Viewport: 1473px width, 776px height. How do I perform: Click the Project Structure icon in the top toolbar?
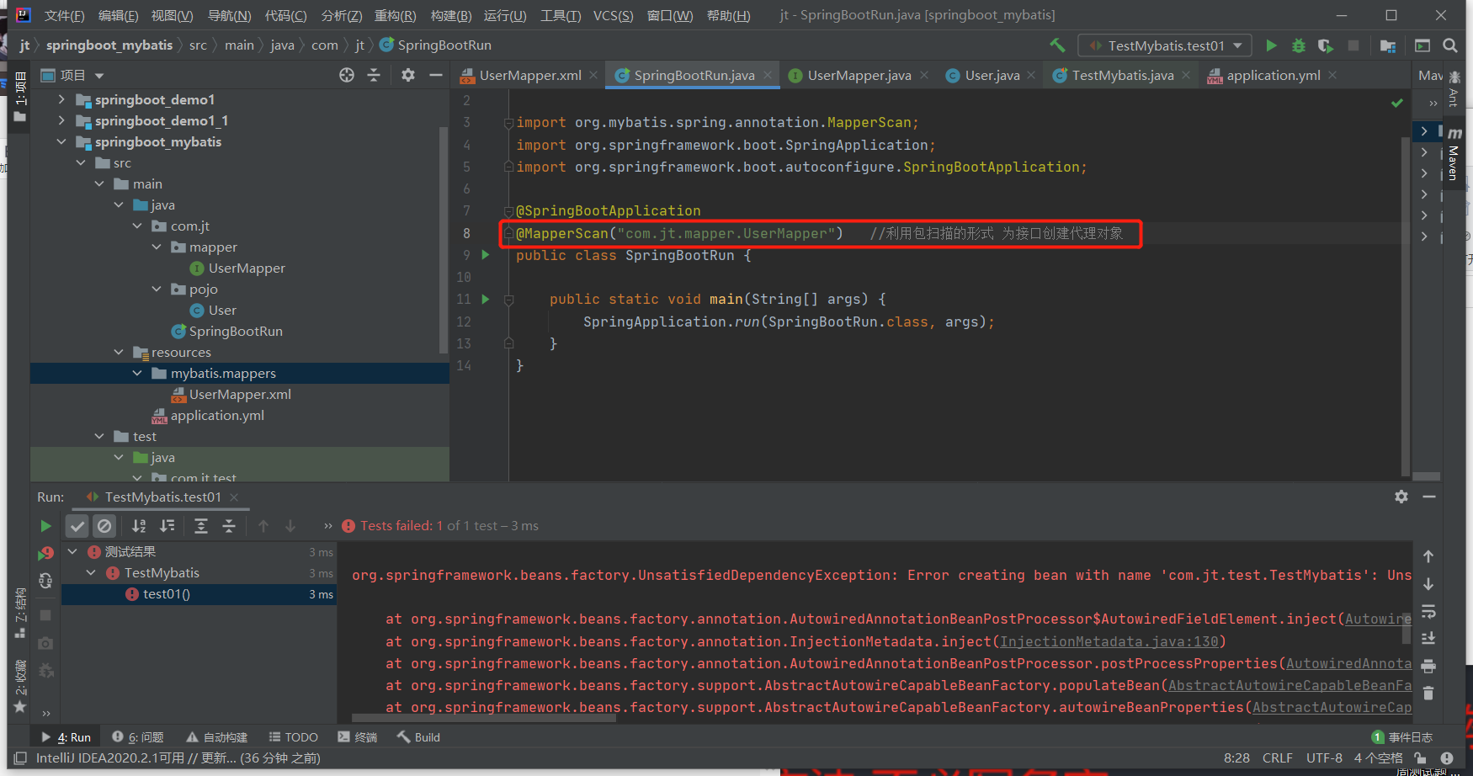1388,45
